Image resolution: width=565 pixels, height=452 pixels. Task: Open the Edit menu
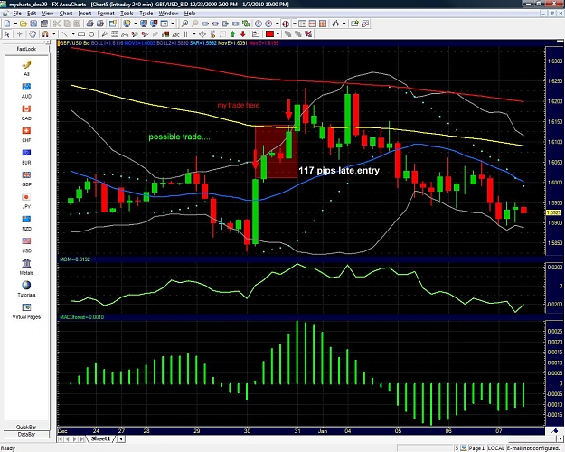[x=32, y=14]
